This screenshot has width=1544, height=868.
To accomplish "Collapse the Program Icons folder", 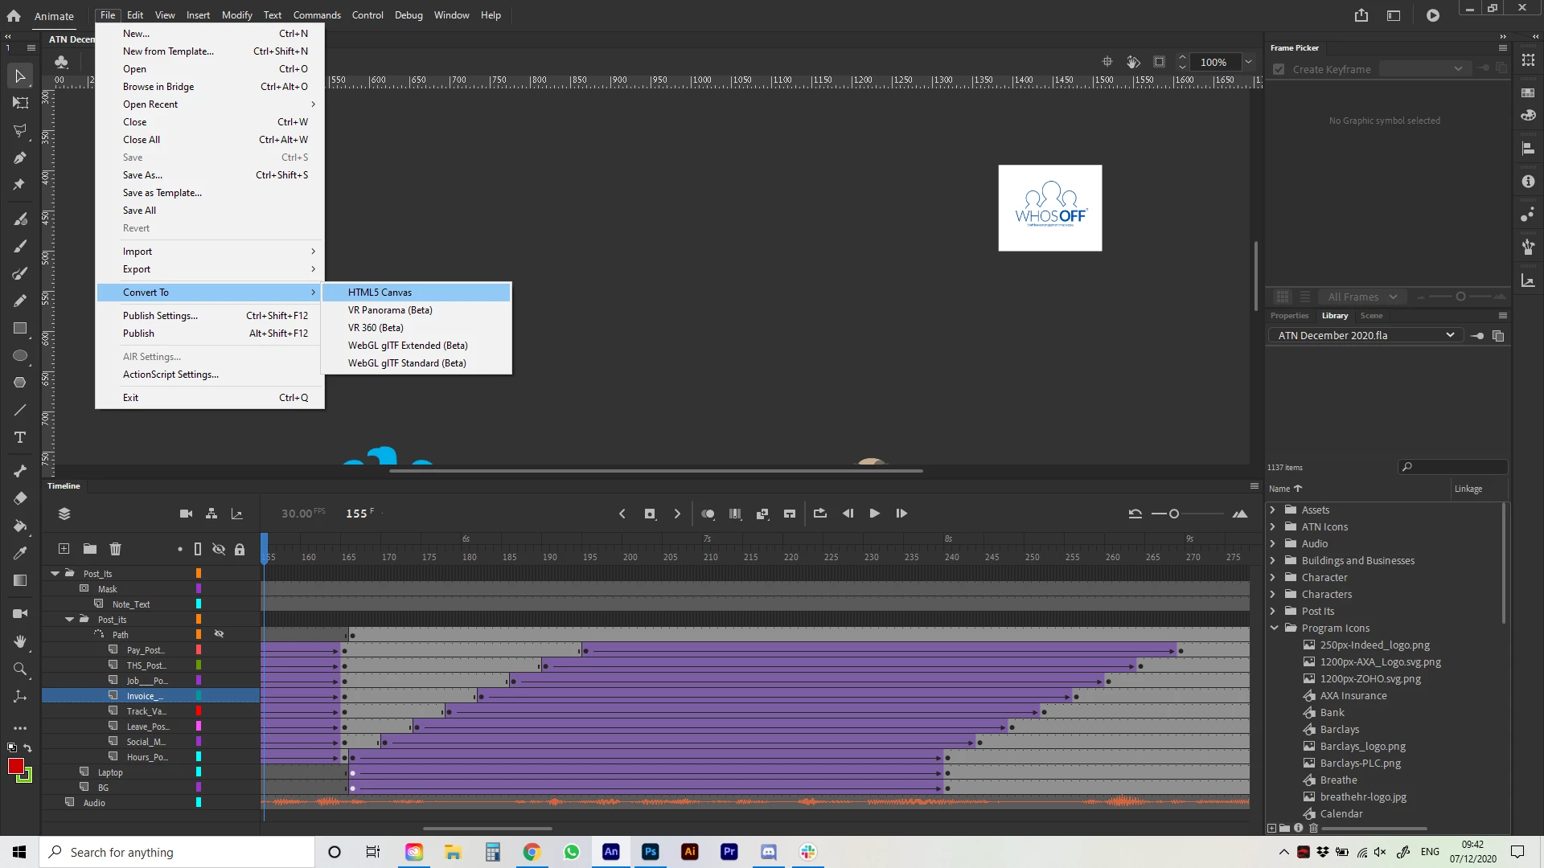I will click(1274, 628).
